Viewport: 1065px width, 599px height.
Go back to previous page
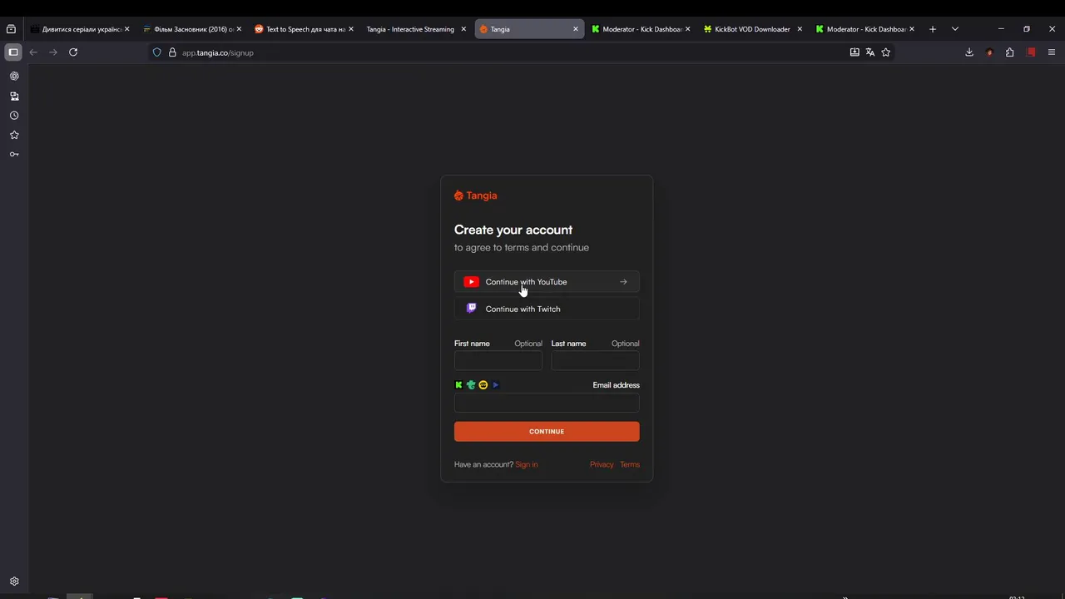[33, 52]
